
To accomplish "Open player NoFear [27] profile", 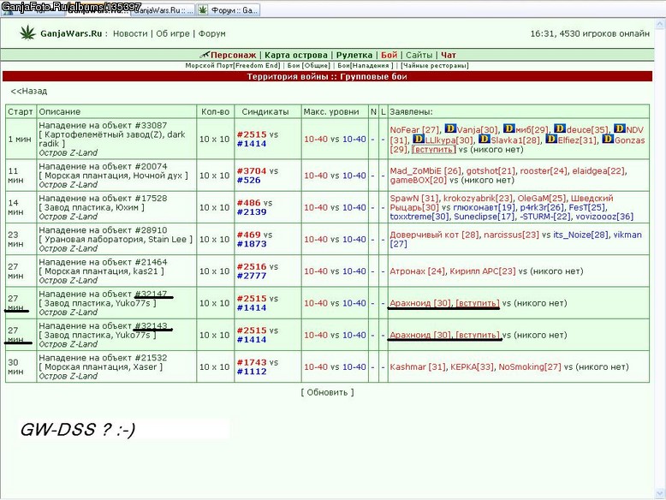I will pos(414,129).
